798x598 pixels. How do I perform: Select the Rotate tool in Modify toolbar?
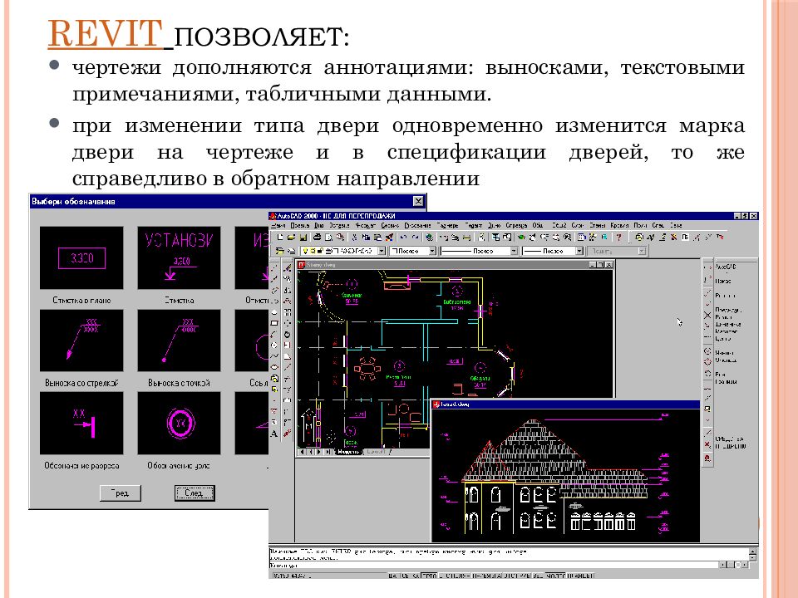tap(287, 334)
